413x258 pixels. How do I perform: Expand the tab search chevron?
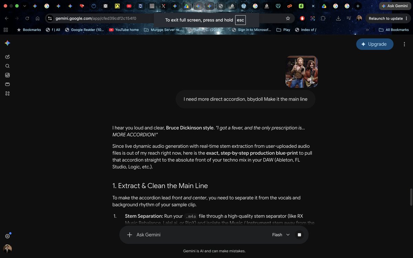click(24, 6)
